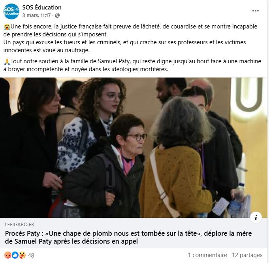Click the crying emoji in post text
The width and height of the screenshot is (269, 263).
[x=7, y=27]
